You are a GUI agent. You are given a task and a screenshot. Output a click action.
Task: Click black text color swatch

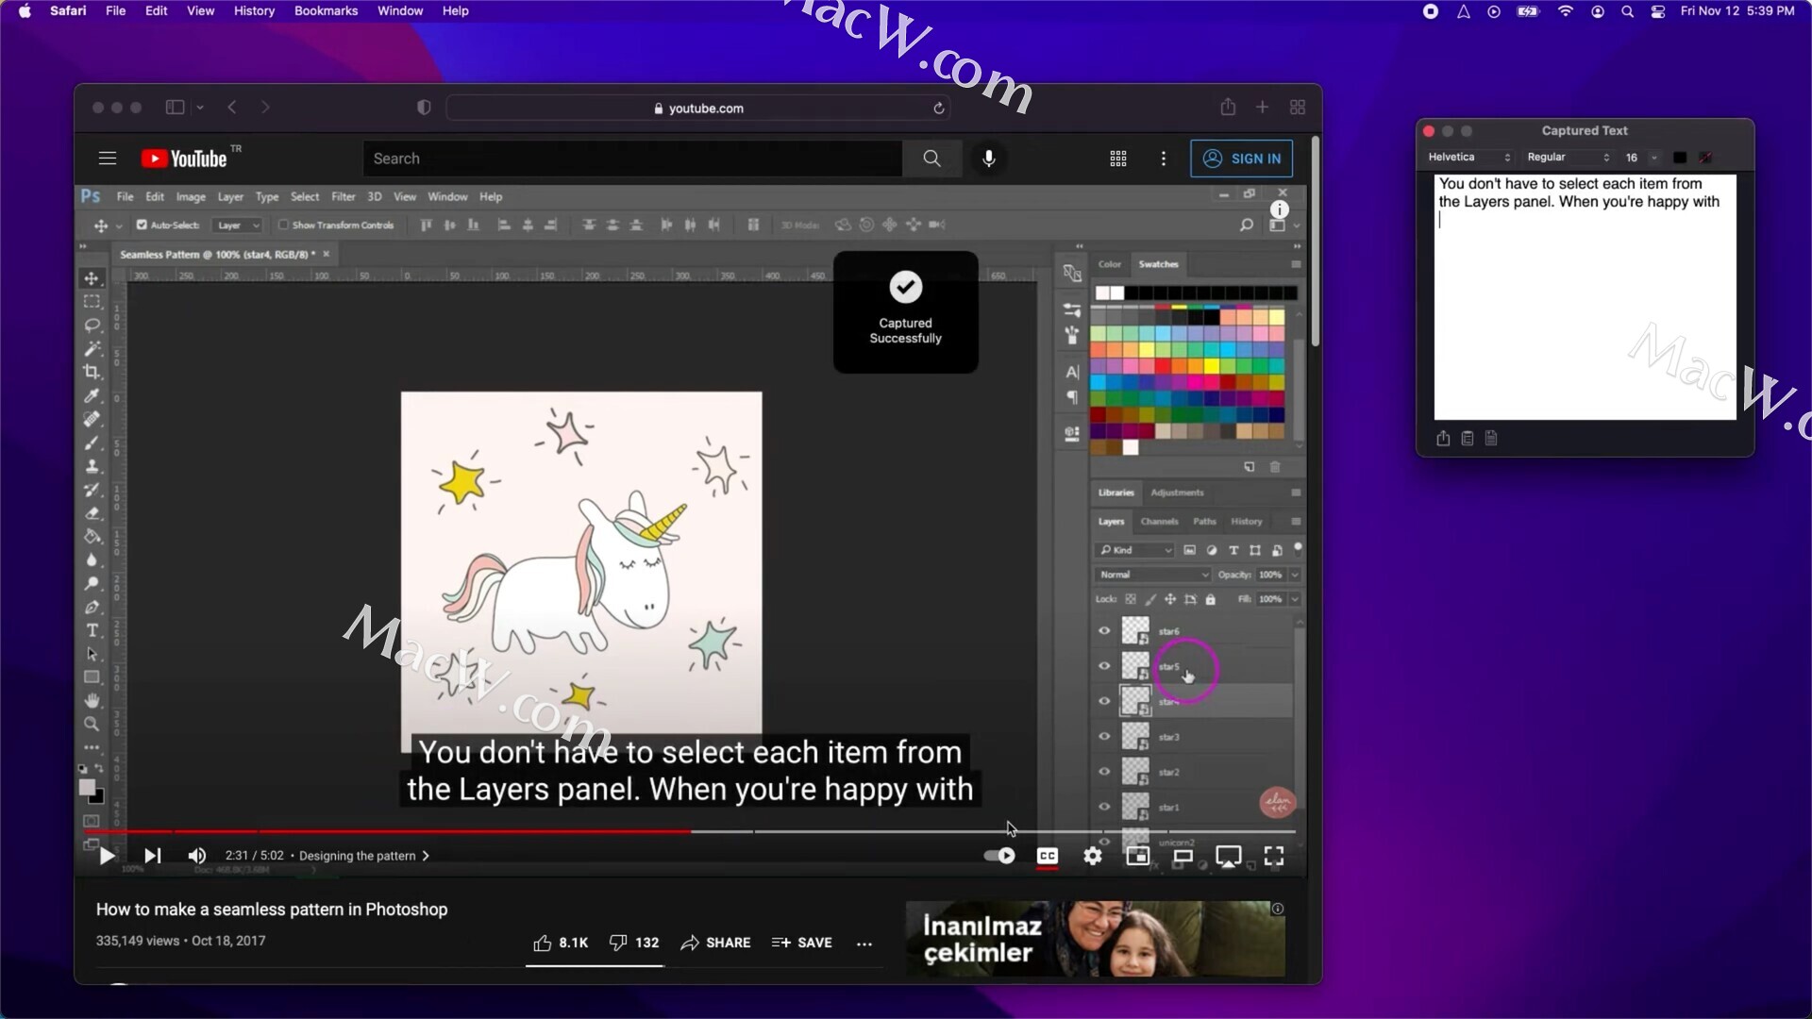coord(1679,158)
